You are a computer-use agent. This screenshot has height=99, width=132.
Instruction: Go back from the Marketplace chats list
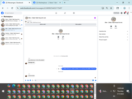[2, 17]
